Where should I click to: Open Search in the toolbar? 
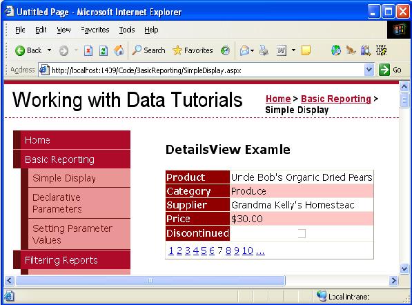[148, 50]
